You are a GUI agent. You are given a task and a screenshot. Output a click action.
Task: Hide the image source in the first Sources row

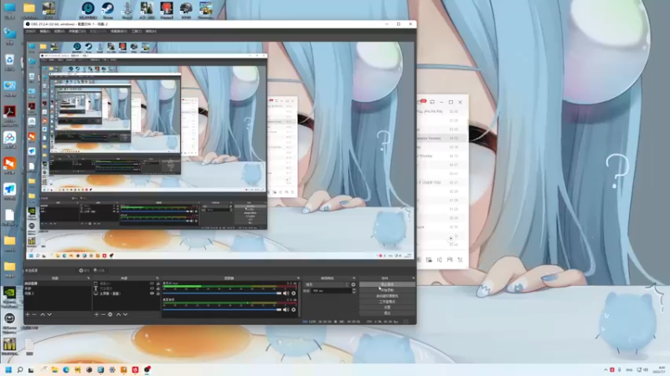pyautogui.click(x=152, y=283)
